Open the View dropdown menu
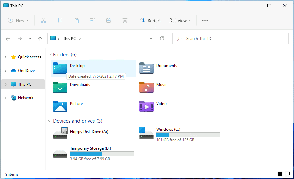The height and width of the screenshot is (179, 294). coord(180,20)
